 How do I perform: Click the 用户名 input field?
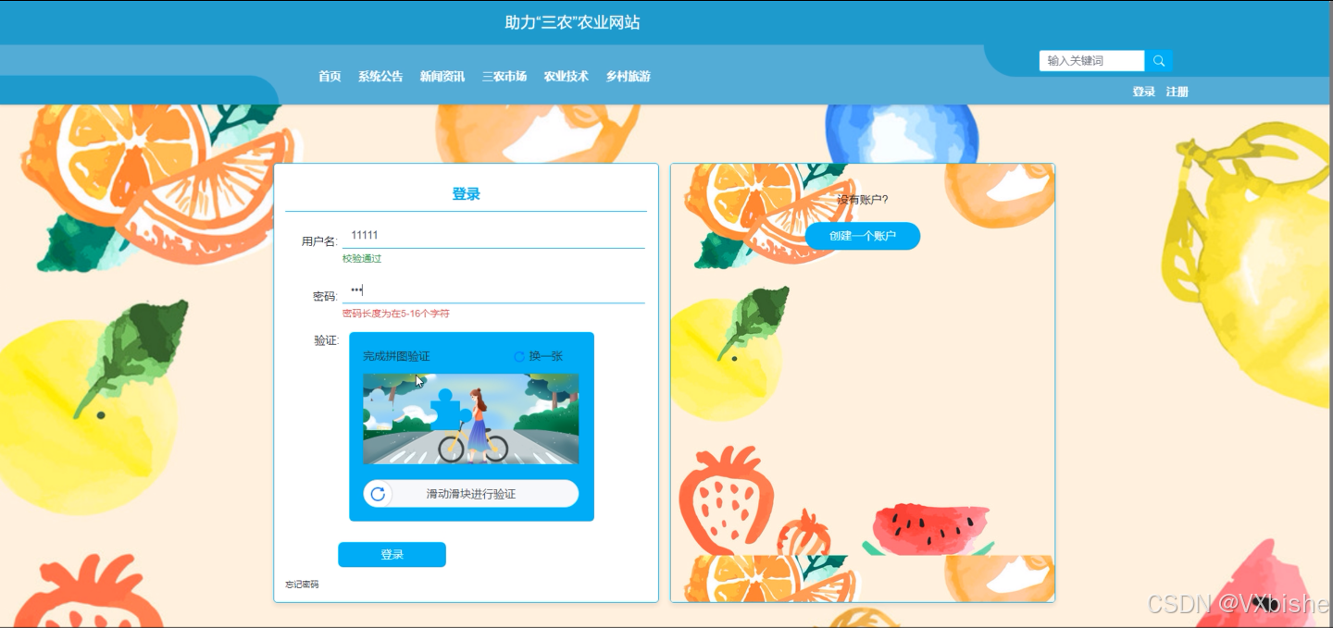tap(493, 237)
